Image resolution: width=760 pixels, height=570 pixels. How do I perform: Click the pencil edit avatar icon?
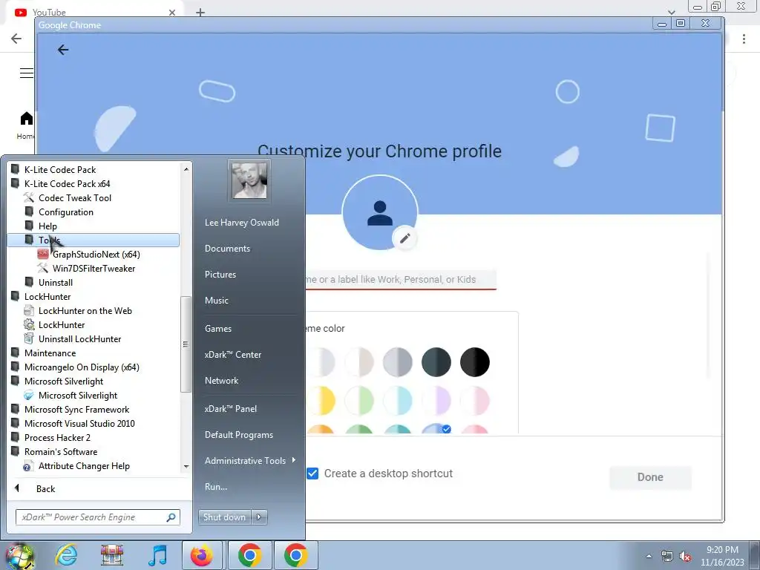click(x=404, y=238)
